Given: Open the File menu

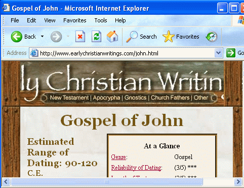Looking at the screenshot, I should [15, 20].
